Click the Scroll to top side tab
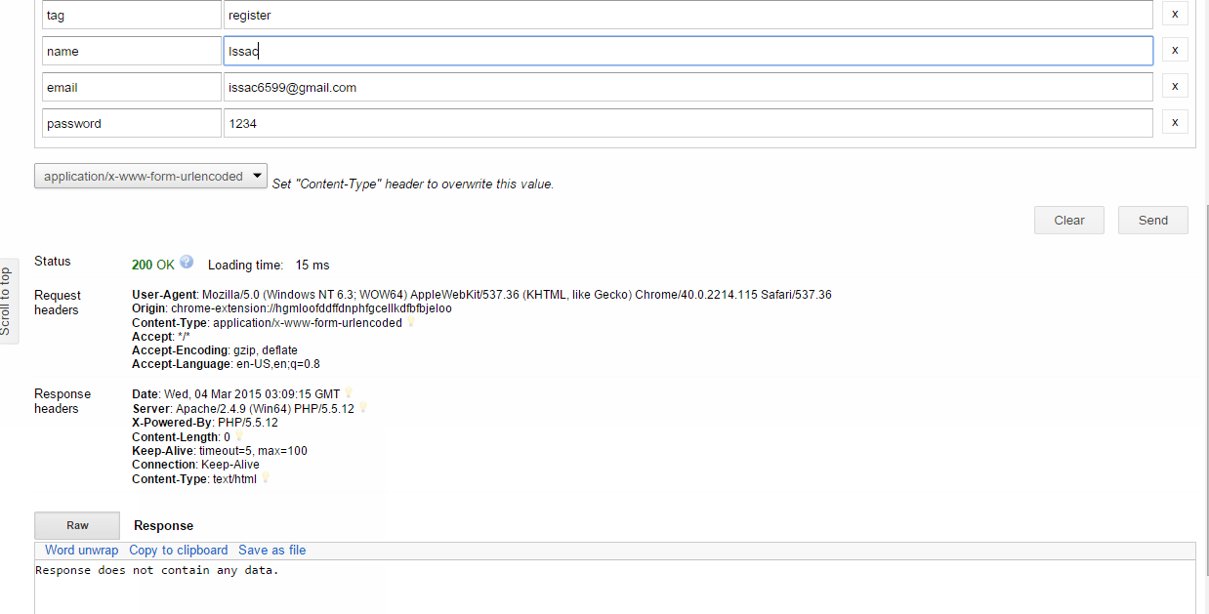 click(7, 301)
